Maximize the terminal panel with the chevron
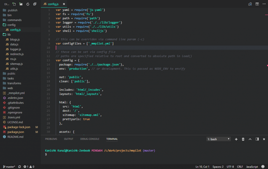The image size is (268, 169). 250,139
